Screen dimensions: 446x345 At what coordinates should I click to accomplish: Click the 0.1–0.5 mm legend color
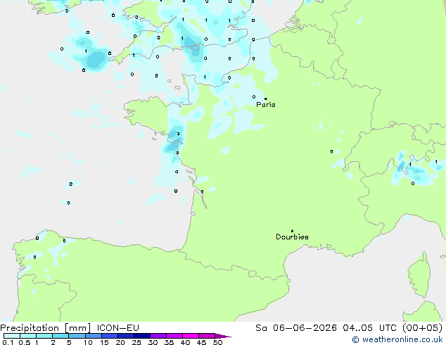tap(12, 336)
